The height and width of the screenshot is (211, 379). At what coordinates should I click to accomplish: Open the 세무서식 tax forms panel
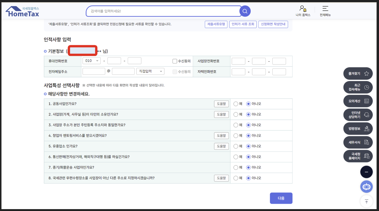point(358,142)
